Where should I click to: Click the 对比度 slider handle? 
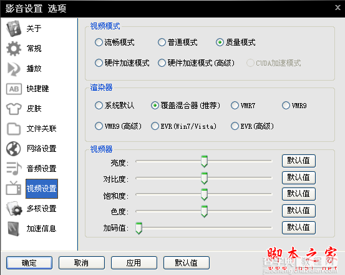point(204,178)
